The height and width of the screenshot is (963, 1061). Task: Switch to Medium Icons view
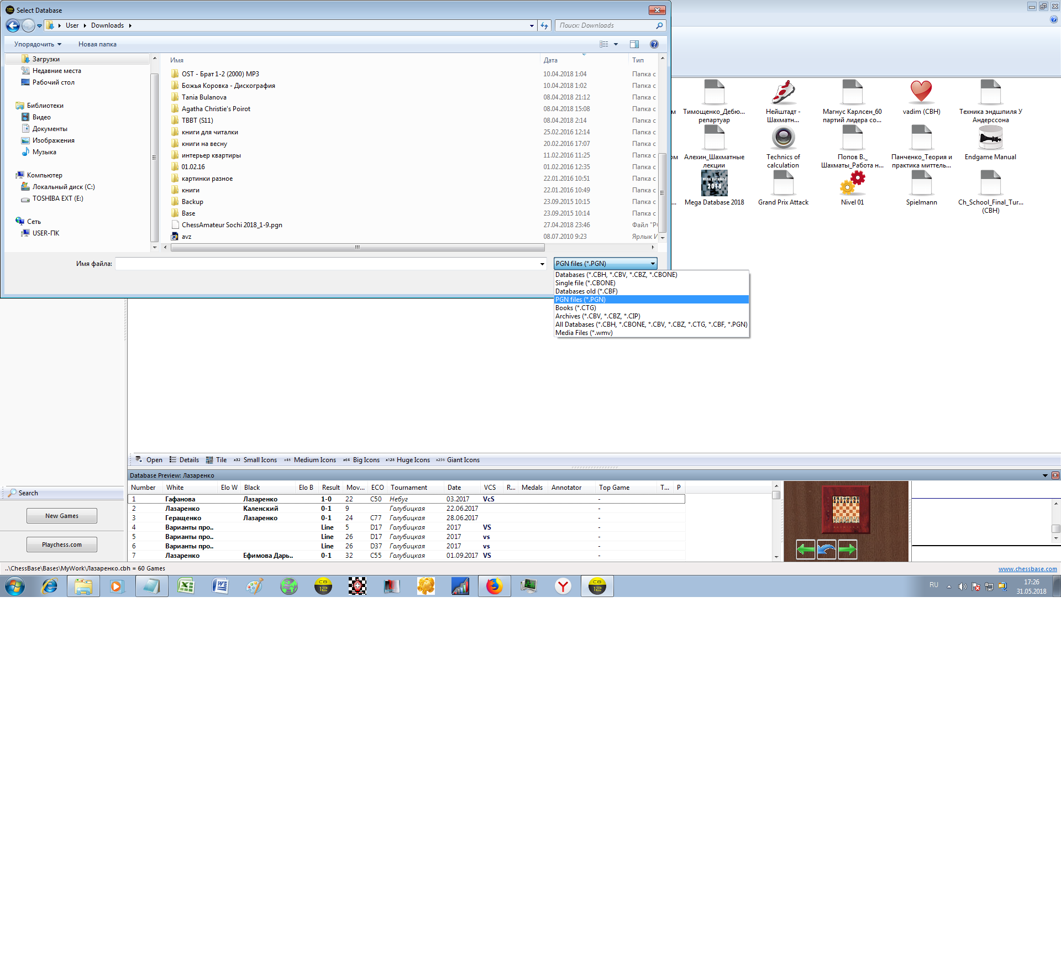309,460
